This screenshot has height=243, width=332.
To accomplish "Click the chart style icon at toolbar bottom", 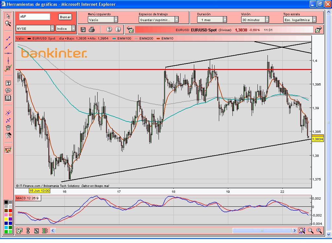I will point(8,150).
